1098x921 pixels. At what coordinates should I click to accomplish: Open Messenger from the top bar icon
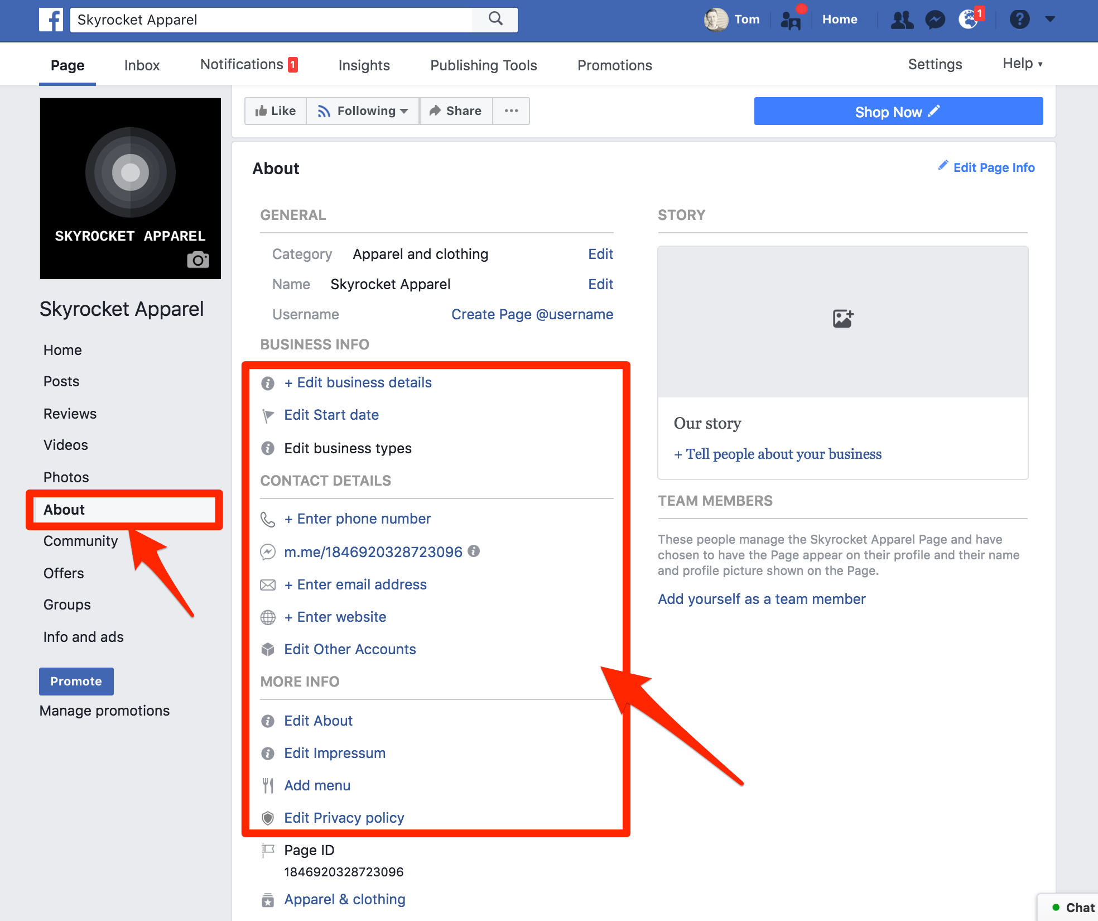(x=935, y=19)
